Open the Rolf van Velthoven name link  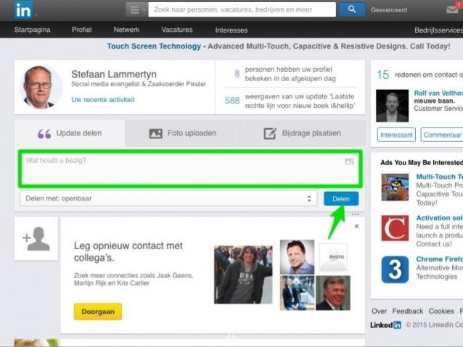click(x=438, y=93)
